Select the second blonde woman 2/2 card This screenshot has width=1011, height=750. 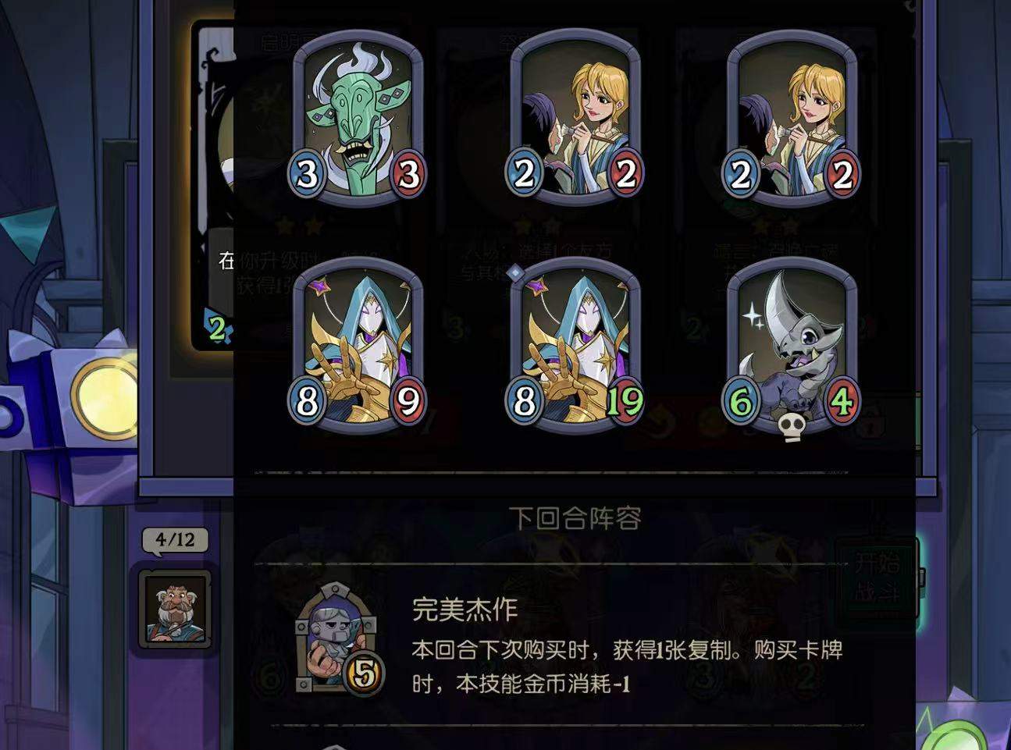pos(792,120)
